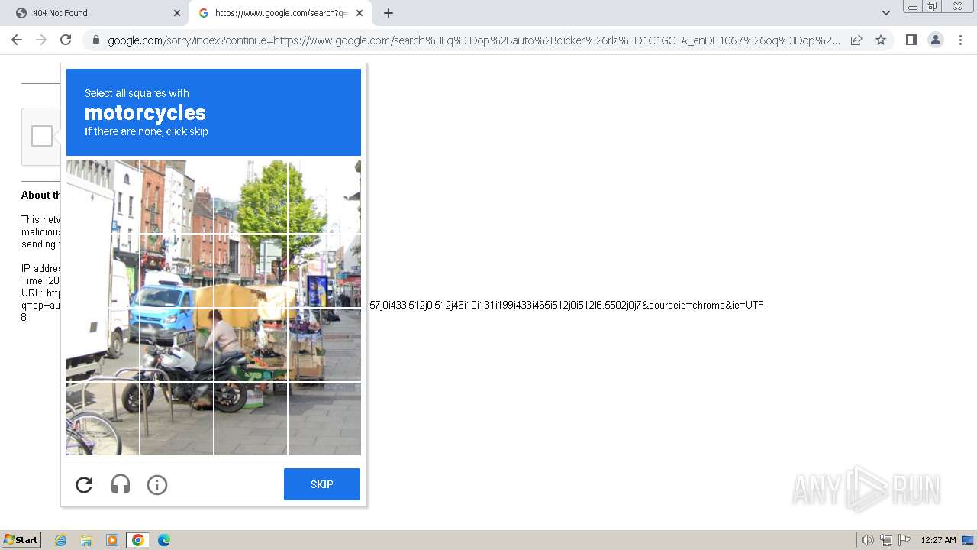Activate Chrome taskbar button

coord(138,540)
